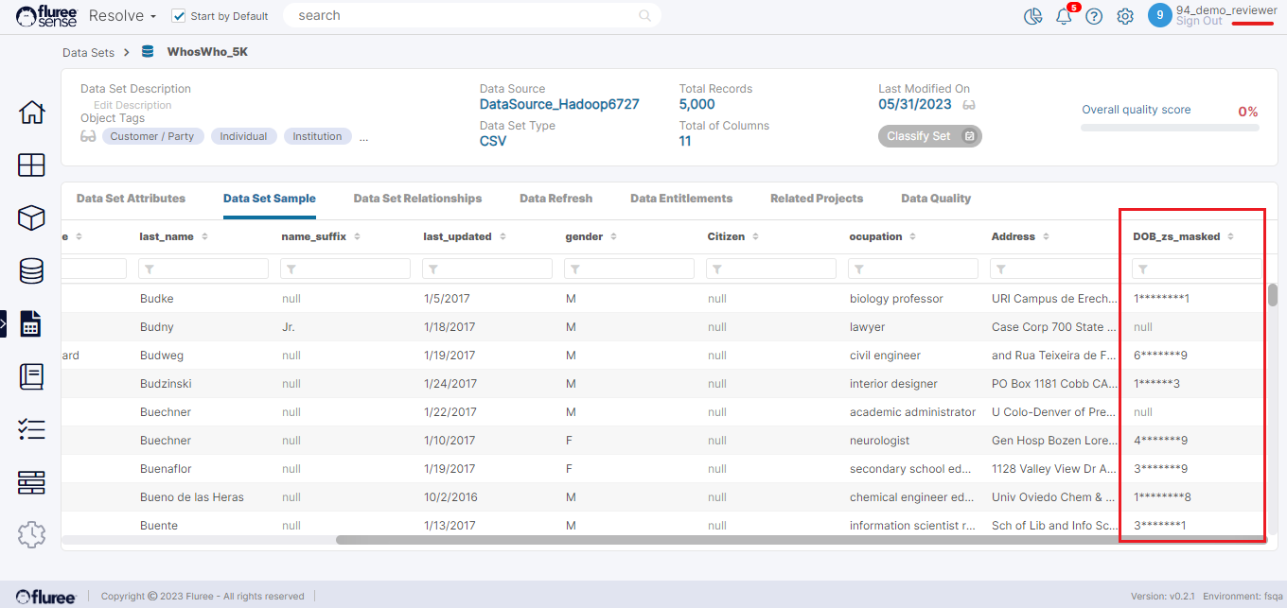The height and width of the screenshot is (608, 1287).
Task: Select the database stack sidebar icon
Action: click(x=31, y=271)
